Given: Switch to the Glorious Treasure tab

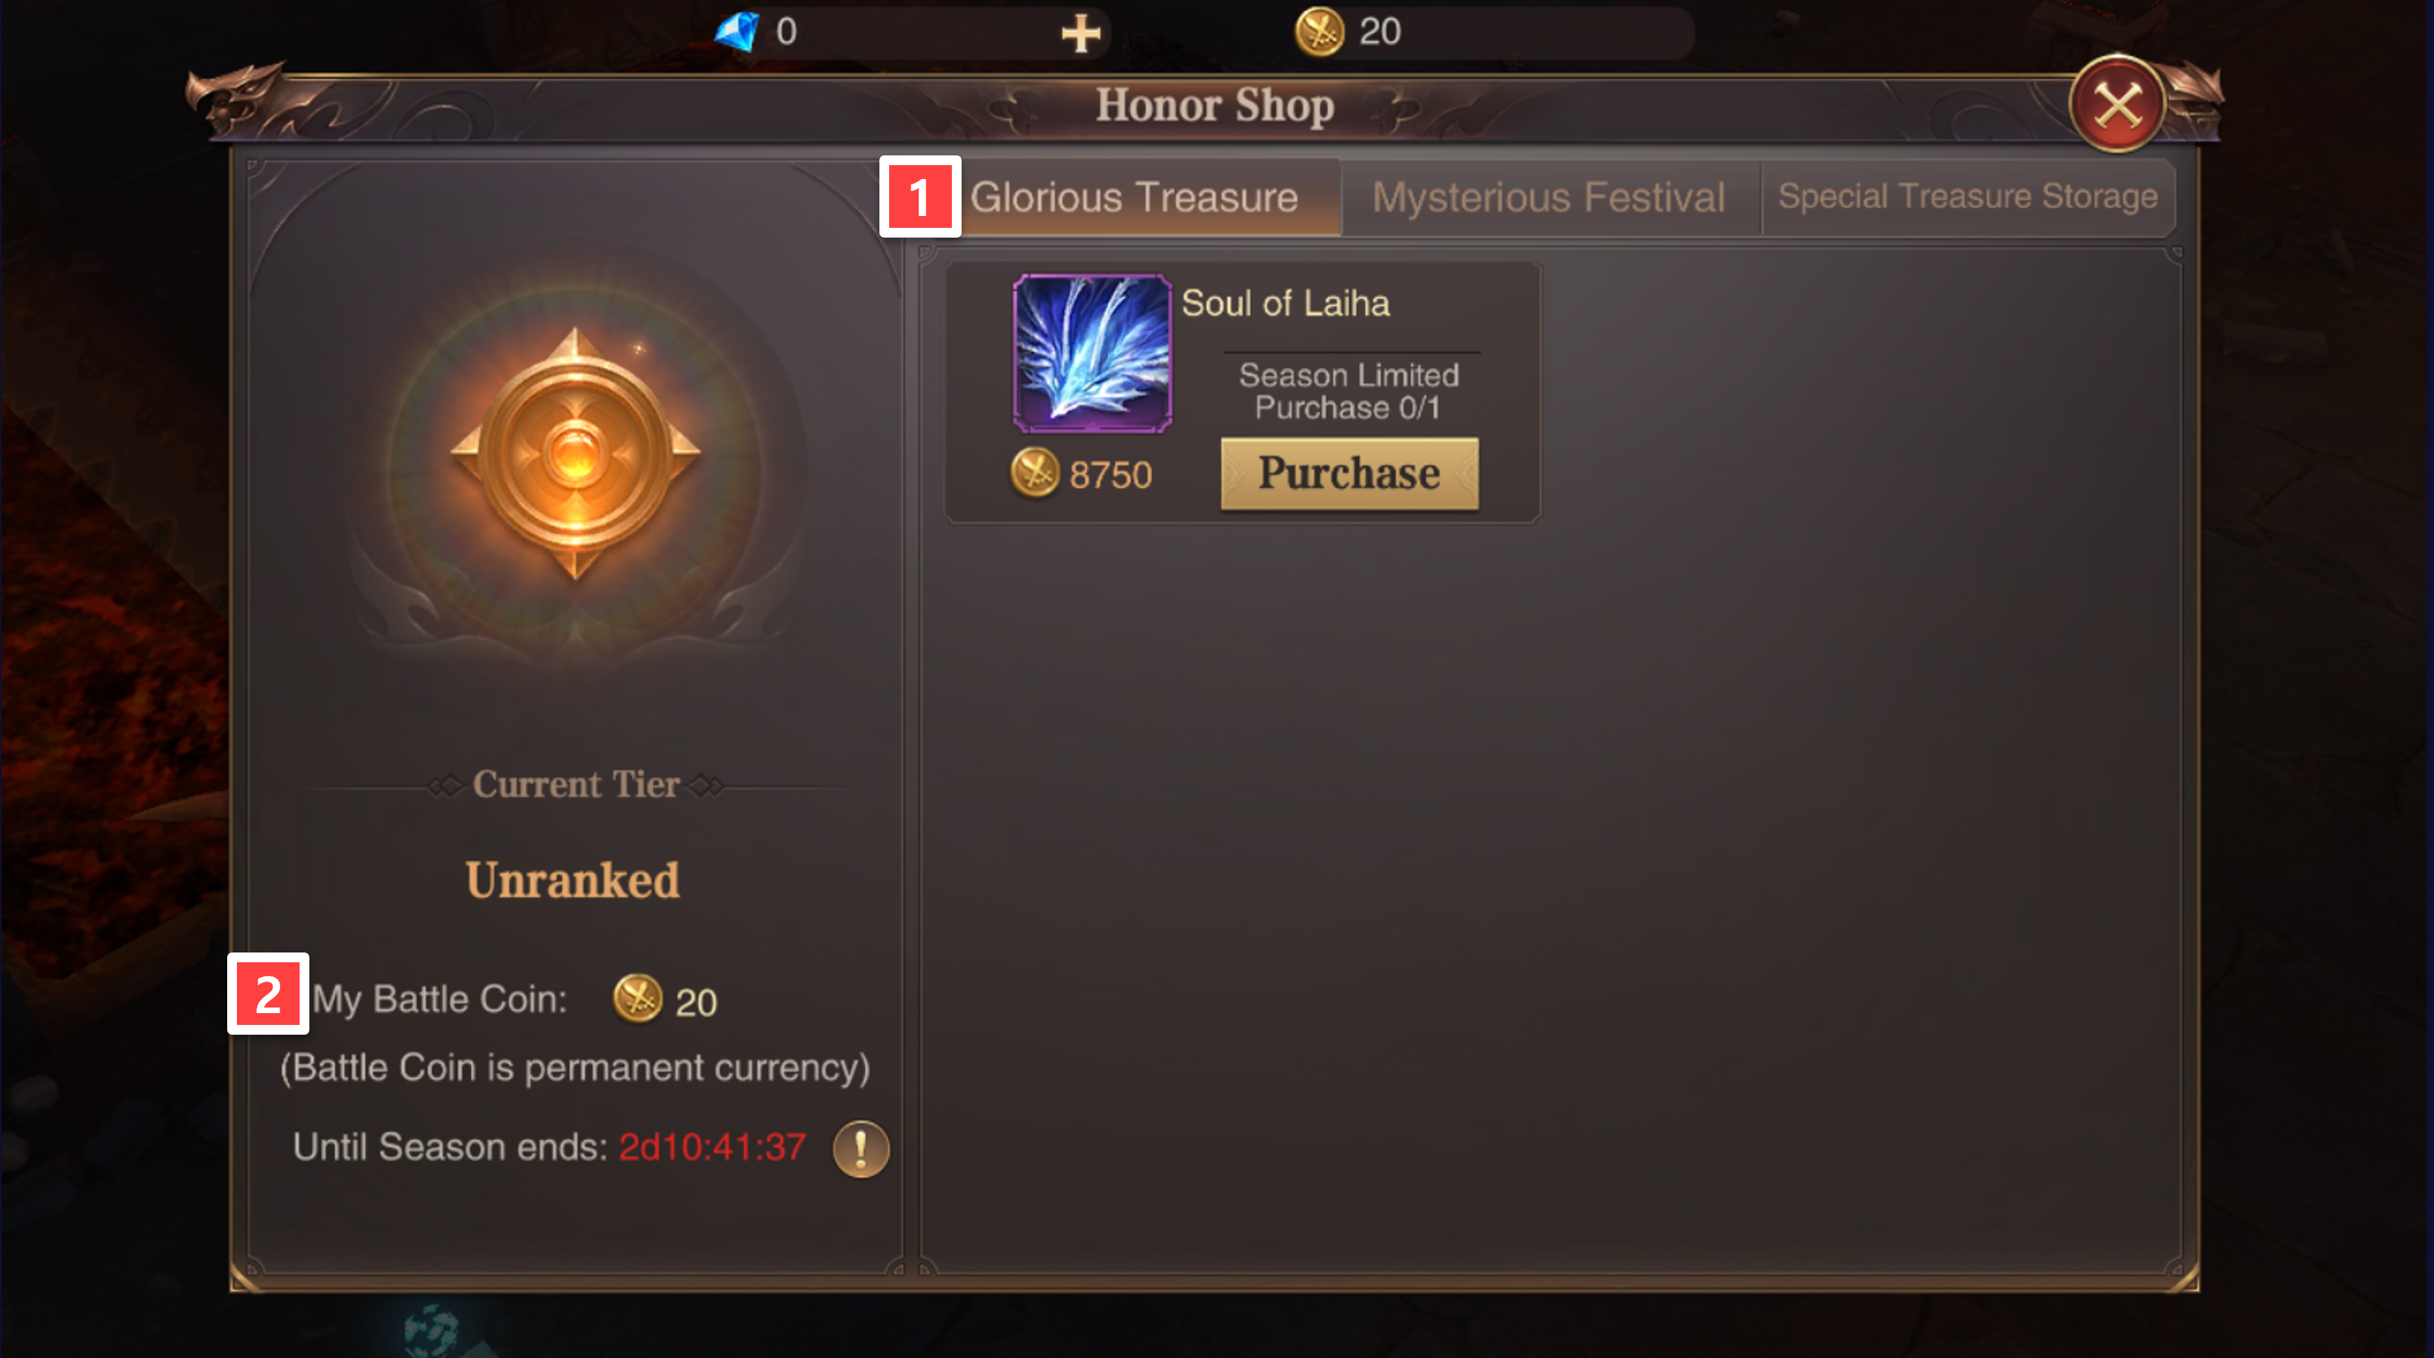Looking at the screenshot, I should (1134, 197).
